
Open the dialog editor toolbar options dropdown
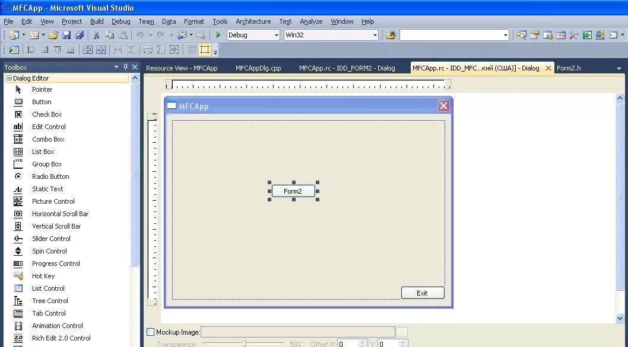215,52
